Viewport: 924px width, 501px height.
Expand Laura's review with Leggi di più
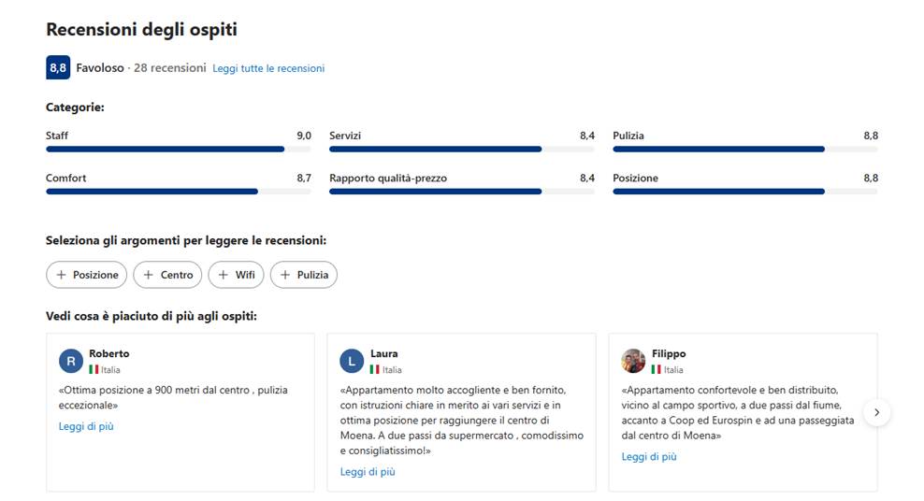[x=368, y=472]
